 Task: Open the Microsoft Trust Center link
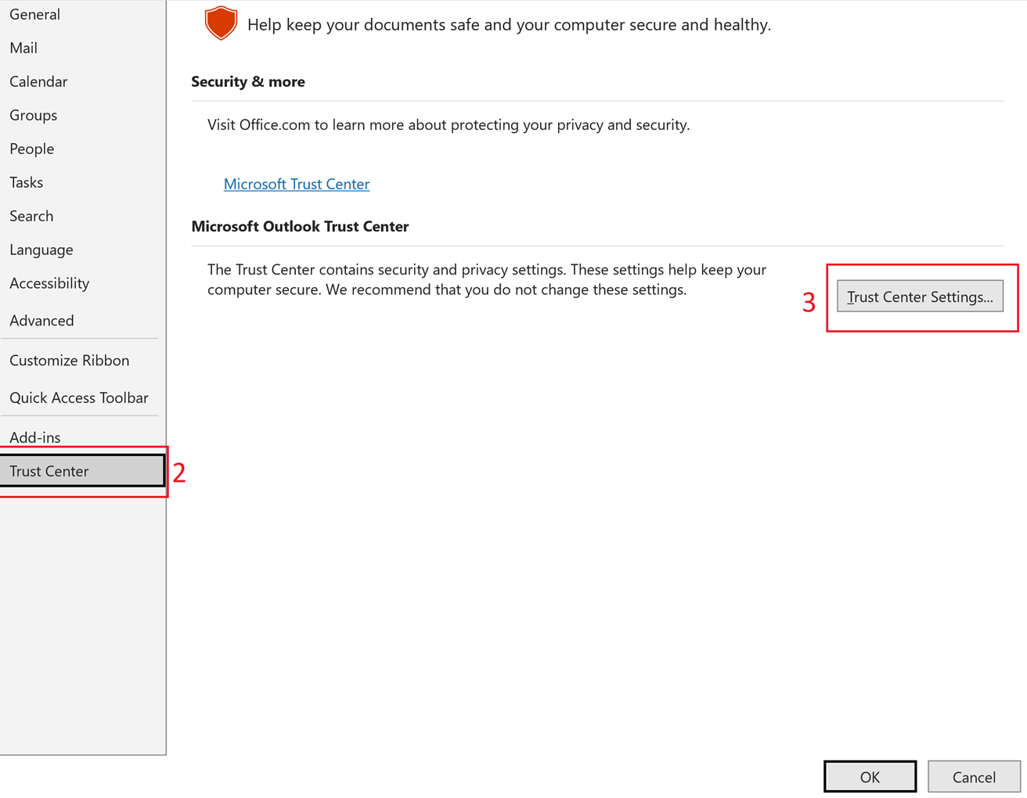tap(297, 184)
